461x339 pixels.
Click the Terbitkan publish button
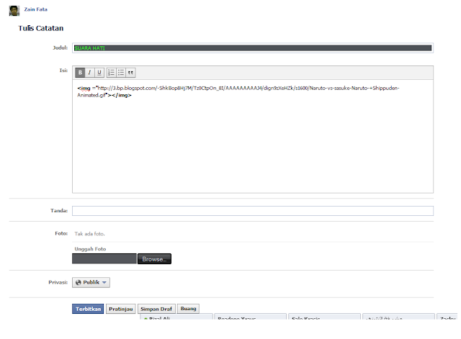tap(88, 309)
